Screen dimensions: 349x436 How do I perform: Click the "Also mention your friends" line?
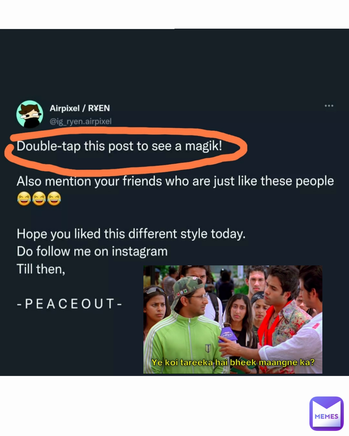pos(175,181)
